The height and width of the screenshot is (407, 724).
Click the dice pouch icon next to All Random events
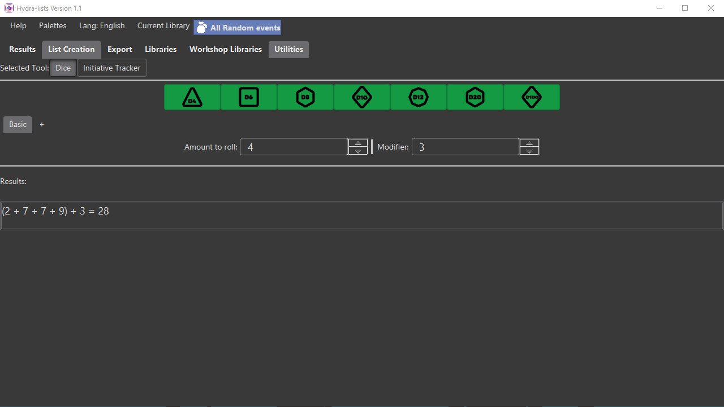(201, 27)
